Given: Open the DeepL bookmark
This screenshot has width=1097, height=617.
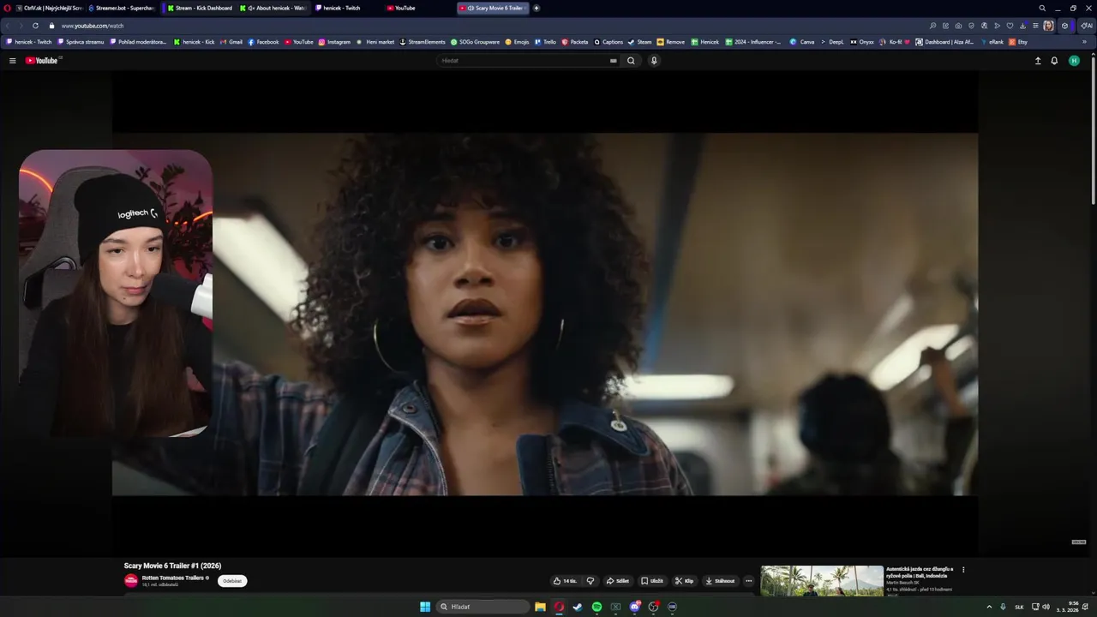Looking at the screenshot, I should [x=832, y=42].
